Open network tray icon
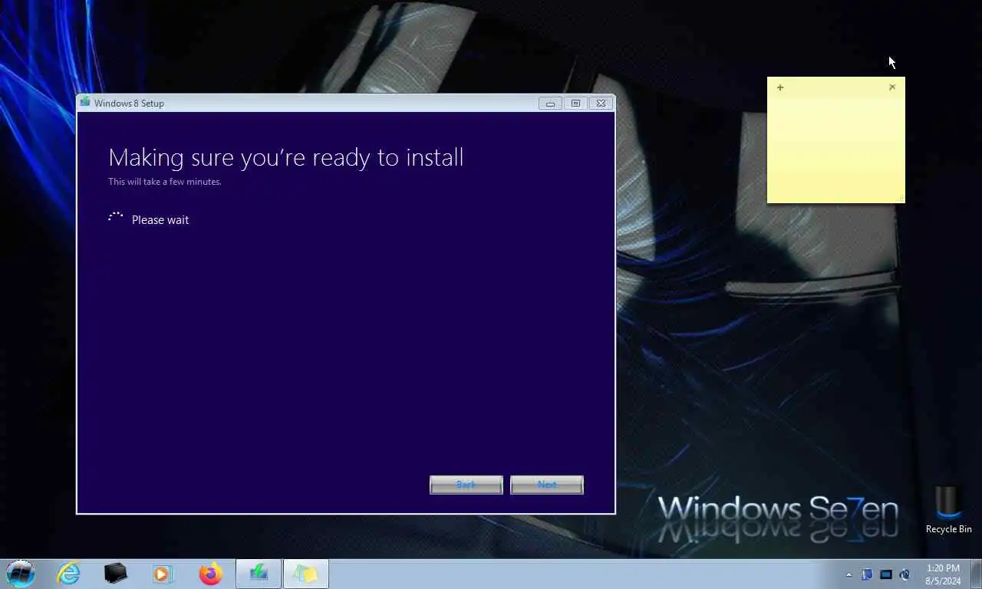The image size is (982, 589). tap(886, 574)
